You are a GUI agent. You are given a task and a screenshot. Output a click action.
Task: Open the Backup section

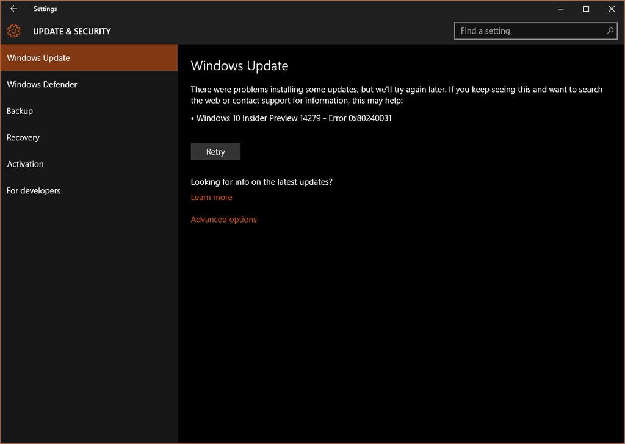click(x=89, y=111)
